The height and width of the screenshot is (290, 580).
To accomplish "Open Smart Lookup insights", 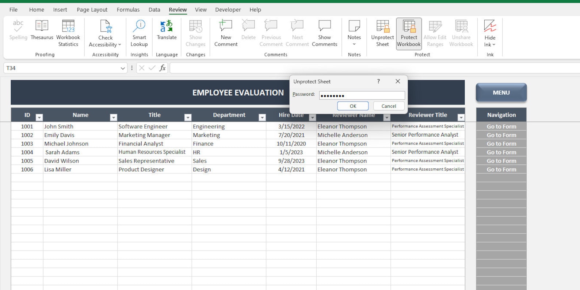I will click(x=139, y=33).
